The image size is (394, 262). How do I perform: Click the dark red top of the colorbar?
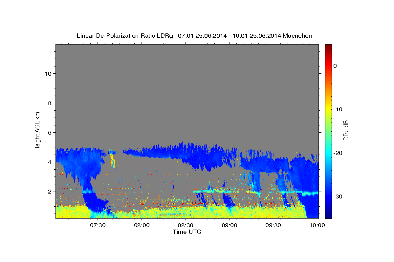328,47
